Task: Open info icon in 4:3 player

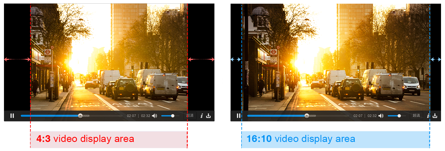Action: click(x=201, y=116)
